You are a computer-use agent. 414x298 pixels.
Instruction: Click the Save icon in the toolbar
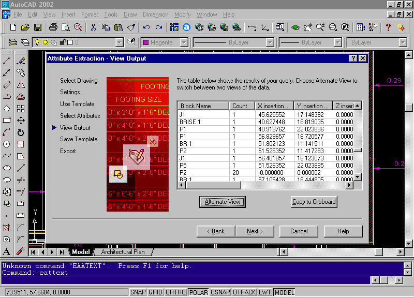click(x=38, y=27)
